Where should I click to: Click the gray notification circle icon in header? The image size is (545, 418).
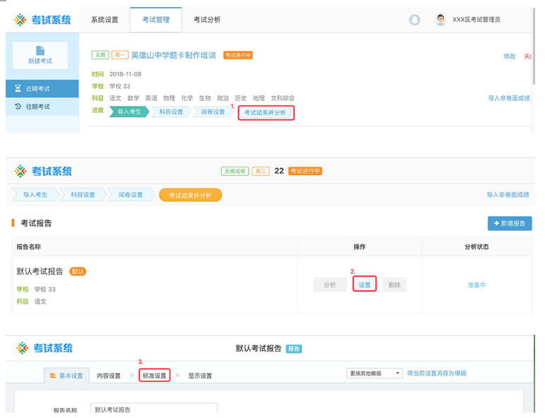click(x=414, y=20)
